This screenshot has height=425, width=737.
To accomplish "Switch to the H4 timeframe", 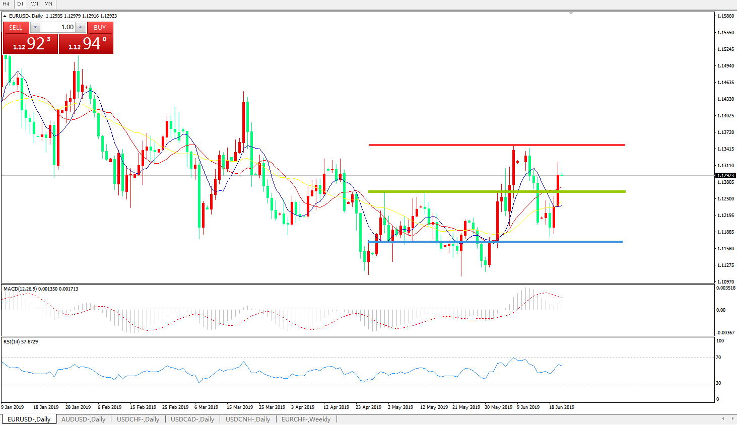I will (7, 4).
